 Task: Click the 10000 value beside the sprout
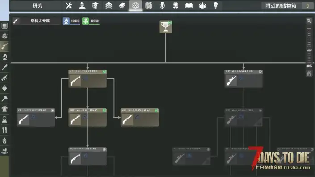click(95, 21)
